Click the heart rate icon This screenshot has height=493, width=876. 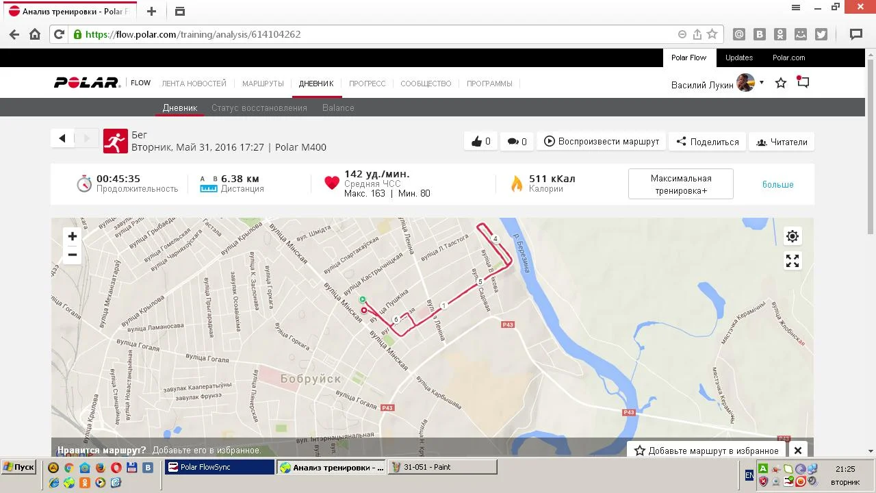coord(332,183)
